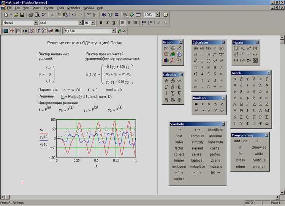Toggle Italic text formatting

(107, 23)
